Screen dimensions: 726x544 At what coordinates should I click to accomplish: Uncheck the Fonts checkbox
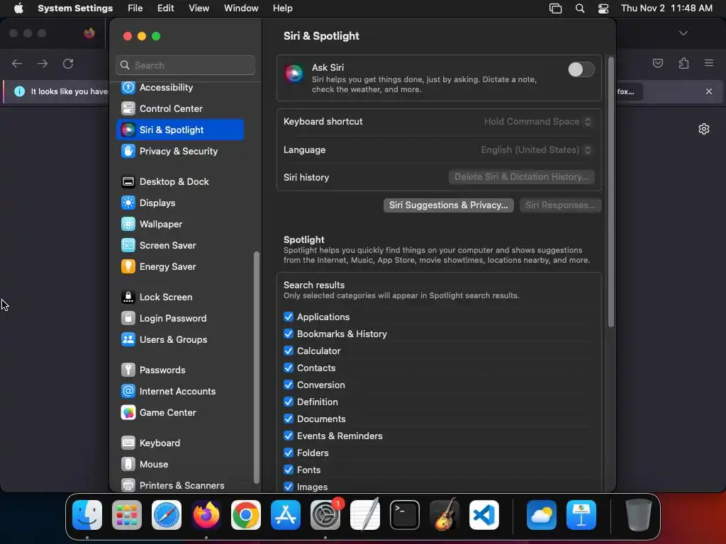coord(289,470)
